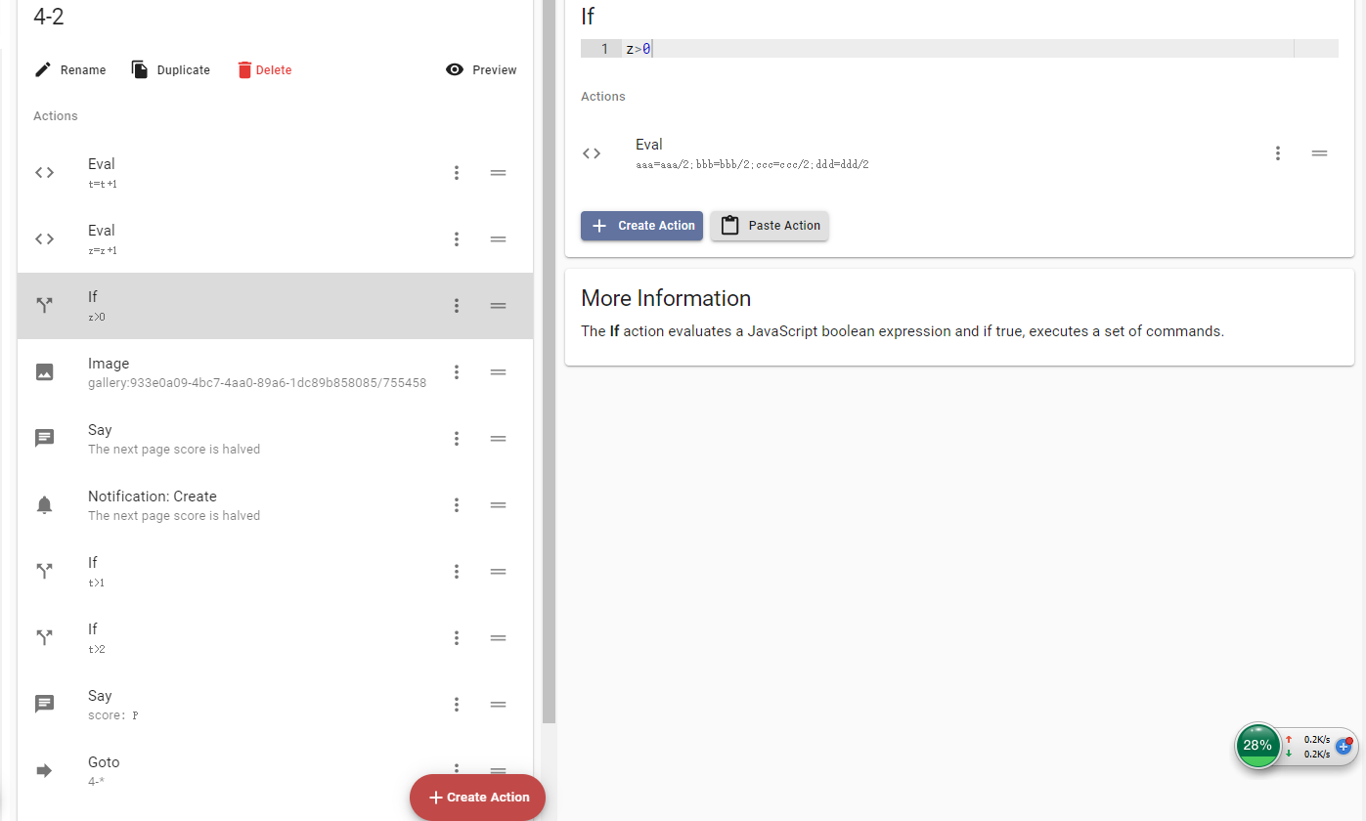The height and width of the screenshot is (821, 1366).
Task: Open three-dot menu of nested Eval action
Action: pyautogui.click(x=1277, y=153)
